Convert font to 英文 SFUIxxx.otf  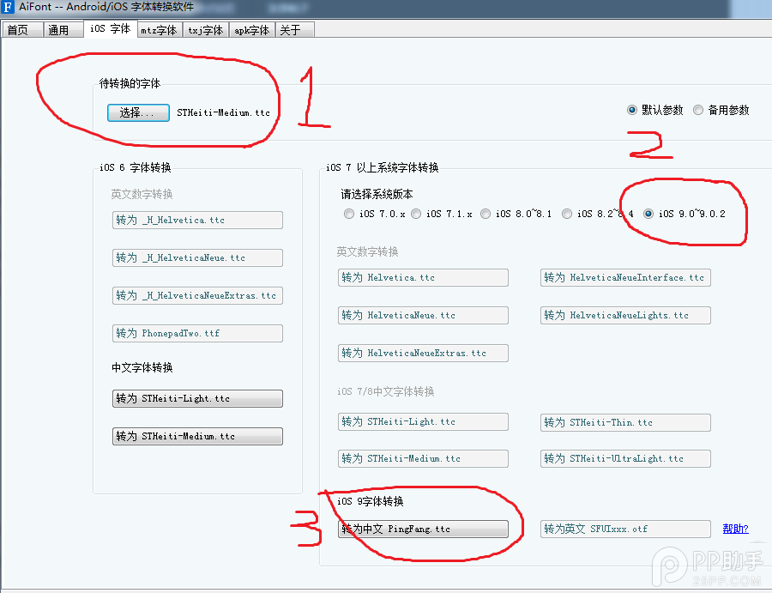coord(624,529)
